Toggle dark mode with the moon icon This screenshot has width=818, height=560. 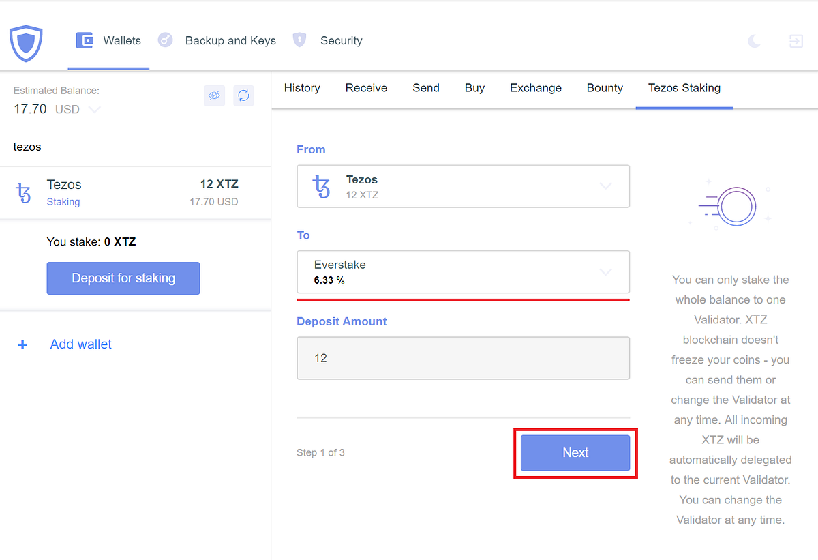pos(754,41)
